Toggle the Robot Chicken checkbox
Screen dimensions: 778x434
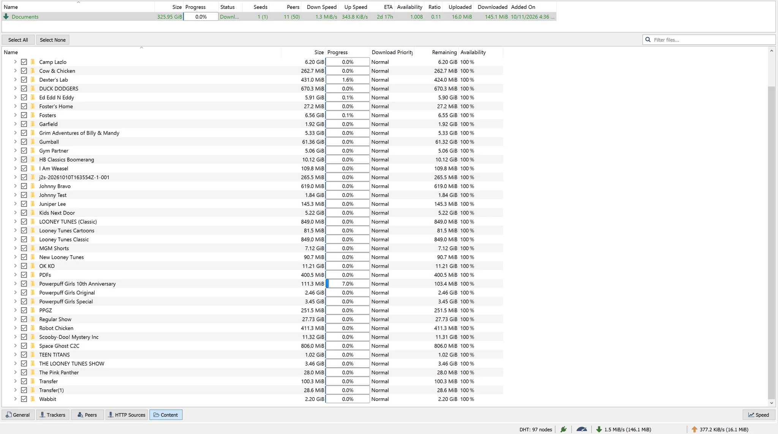point(24,328)
